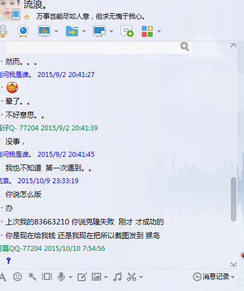Click the music note share icon
Viewport: 244px width, 291px height.
pos(118,277)
